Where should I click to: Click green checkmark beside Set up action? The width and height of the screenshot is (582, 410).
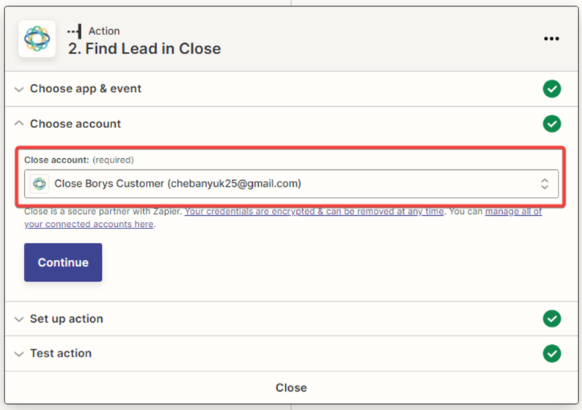(551, 318)
